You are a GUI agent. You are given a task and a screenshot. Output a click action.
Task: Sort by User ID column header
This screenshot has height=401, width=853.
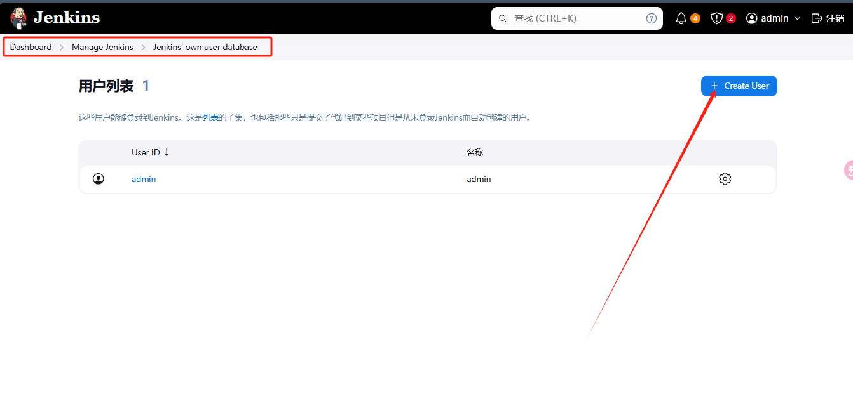151,152
